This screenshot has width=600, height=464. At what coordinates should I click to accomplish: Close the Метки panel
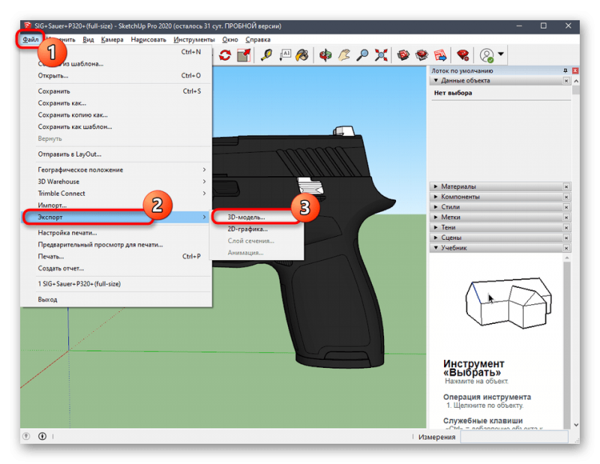566,217
